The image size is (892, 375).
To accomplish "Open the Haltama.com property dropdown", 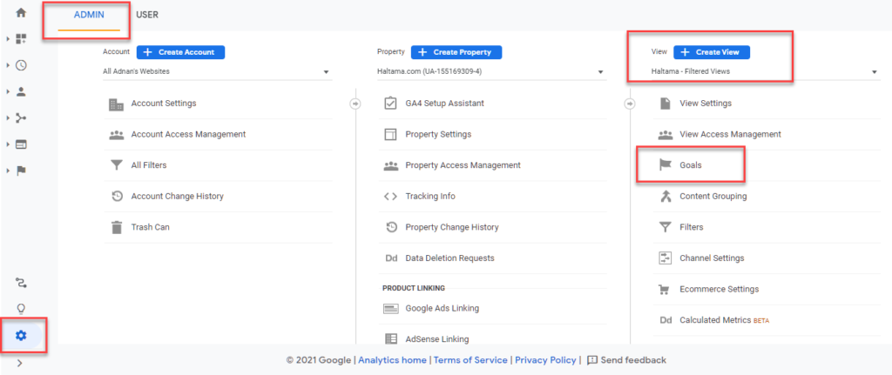I will click(x=490, y=72).
